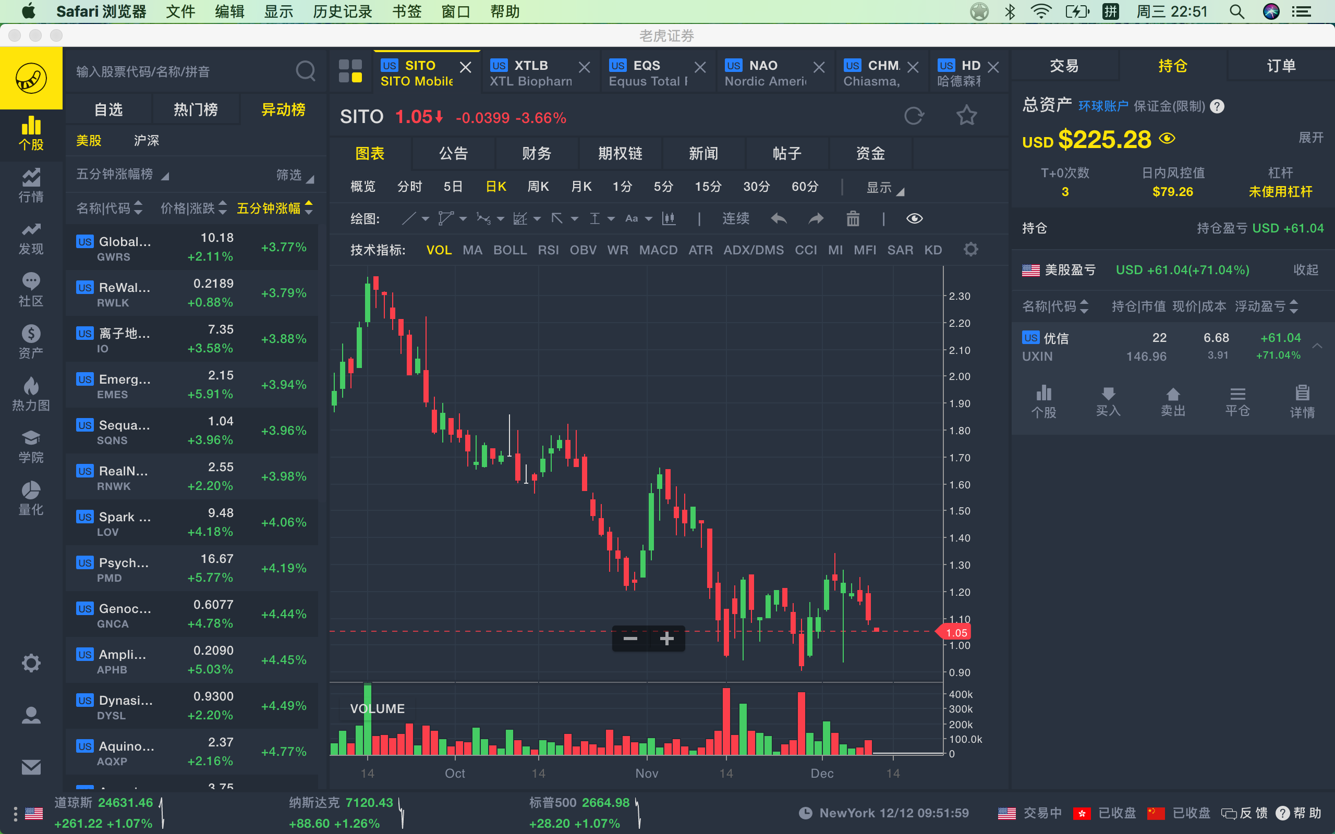Delete drawings with the trash icon
The height and width of the screenshot is (834, 1335).
tap(853, 219)
